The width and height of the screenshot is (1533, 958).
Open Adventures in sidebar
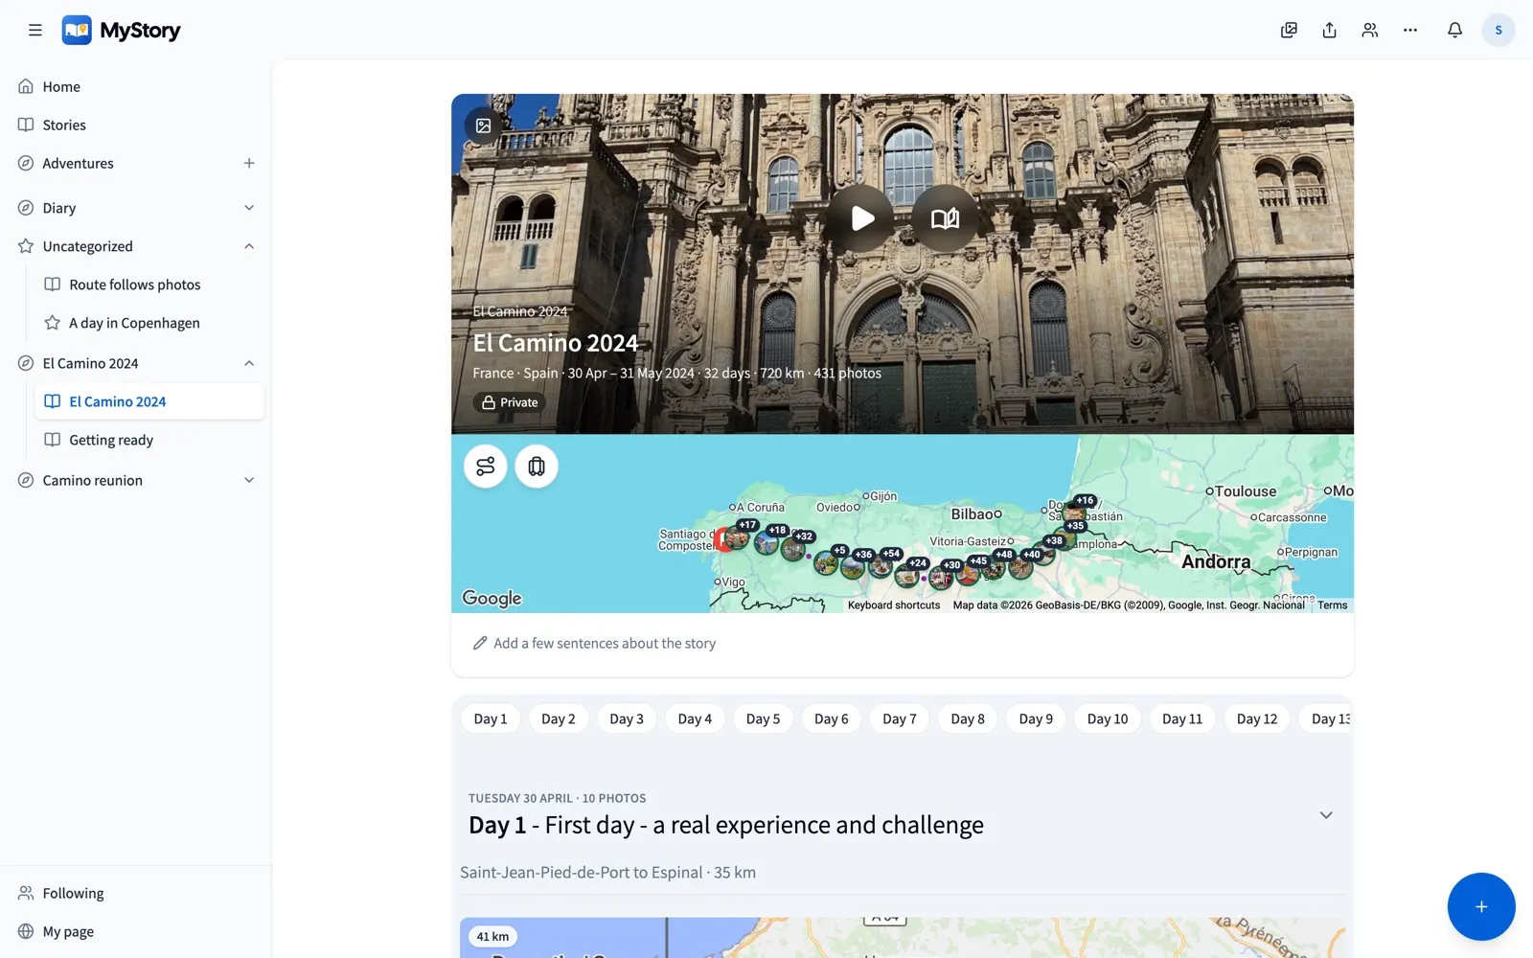pyautogui.click(x=79, y=163)
